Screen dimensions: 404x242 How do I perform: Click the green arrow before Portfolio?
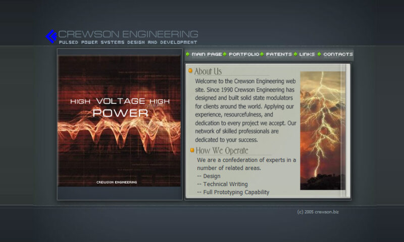(x=225, y=54)
